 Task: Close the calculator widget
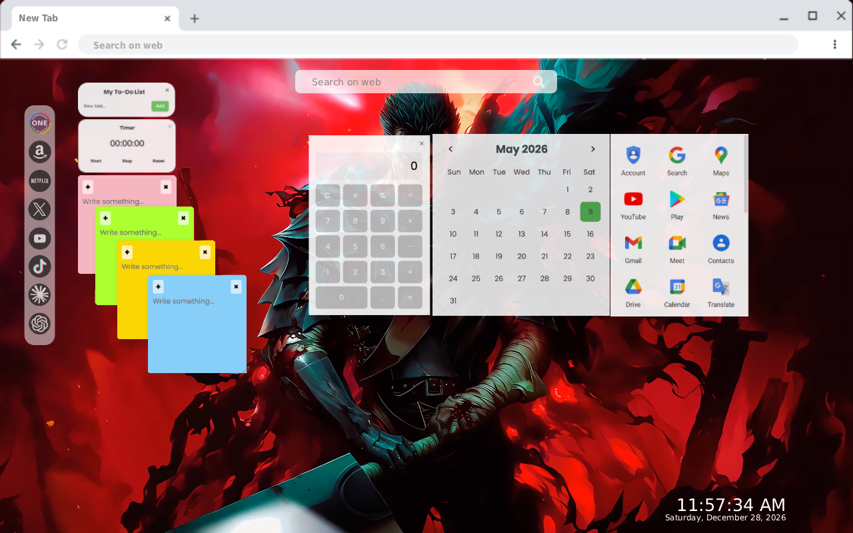tap(421, 143)
